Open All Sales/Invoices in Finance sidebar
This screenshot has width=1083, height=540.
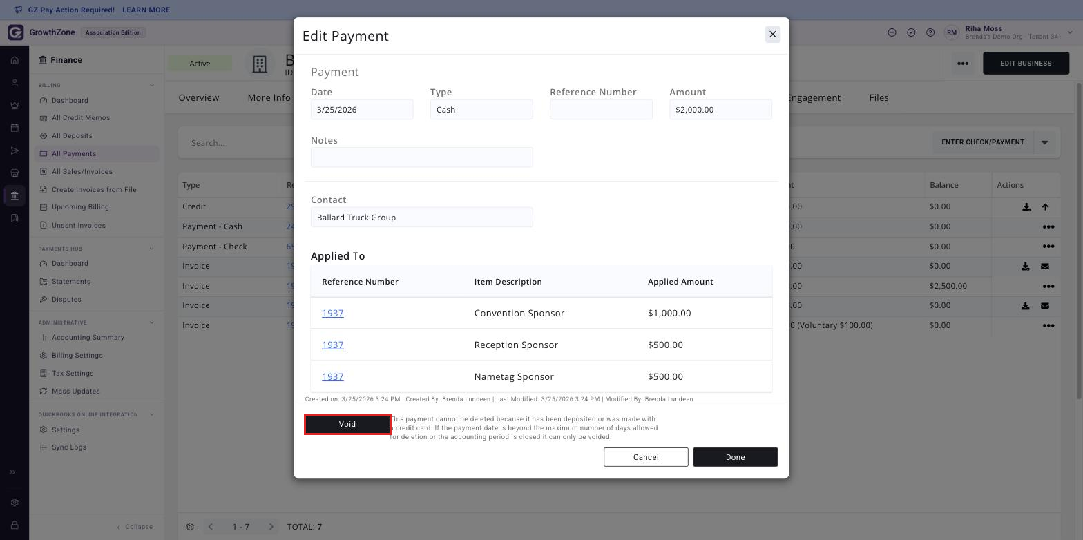pyautogui.click(x=82, y=172)
